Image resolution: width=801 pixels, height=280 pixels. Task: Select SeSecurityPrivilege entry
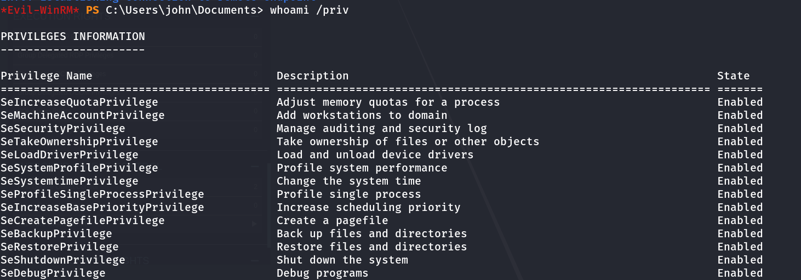coord(63,129)
